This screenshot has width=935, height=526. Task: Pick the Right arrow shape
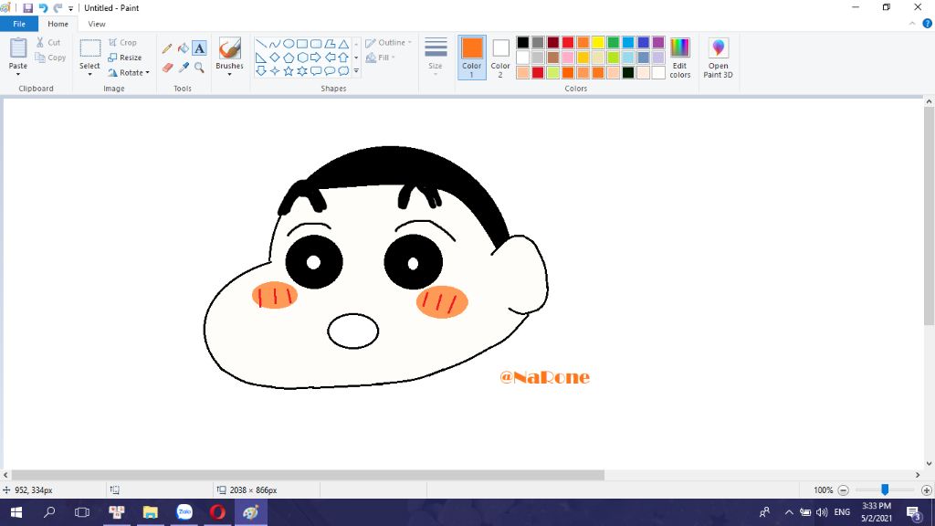316,58
